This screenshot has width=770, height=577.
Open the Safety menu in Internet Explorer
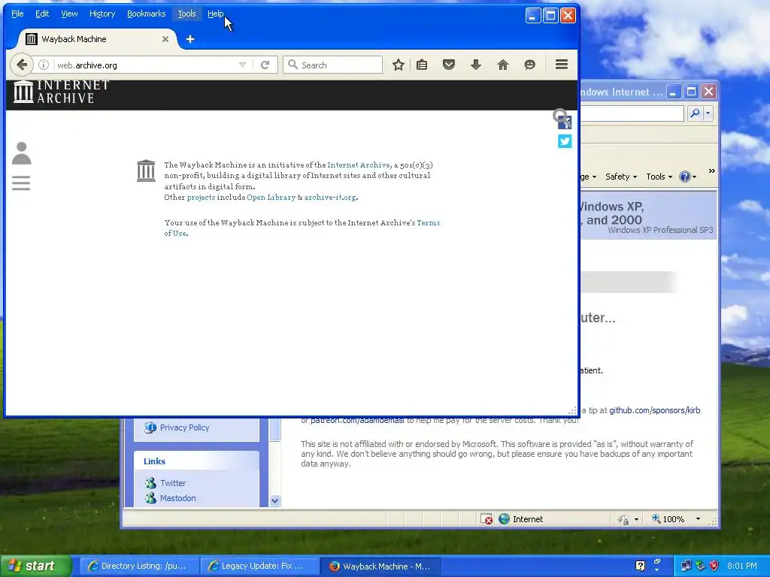[620, 177]
